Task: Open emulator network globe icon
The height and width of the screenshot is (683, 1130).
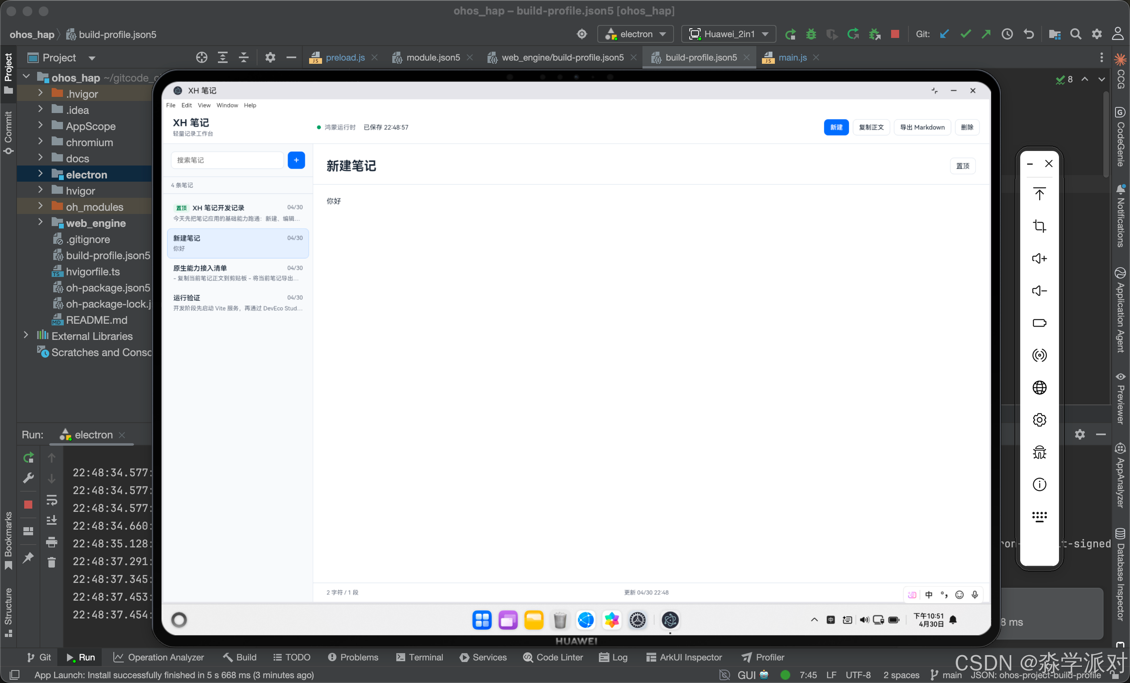Action: coord(1039,388)
